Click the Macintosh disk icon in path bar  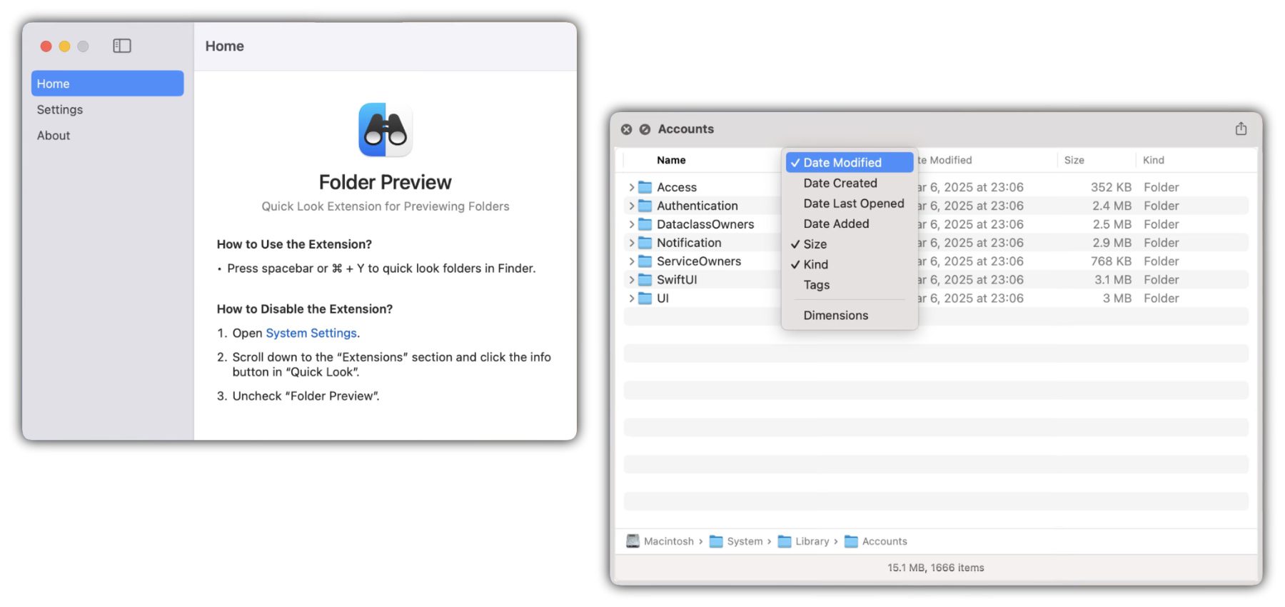pyautogui.click(x=633, y=541)
